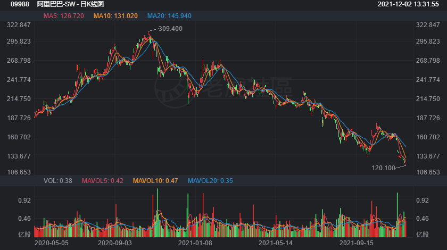The width and height of the screenshot is (447, 250).
Task: Select the MA5: 126.720 indicator label
Action: [63, 16]
